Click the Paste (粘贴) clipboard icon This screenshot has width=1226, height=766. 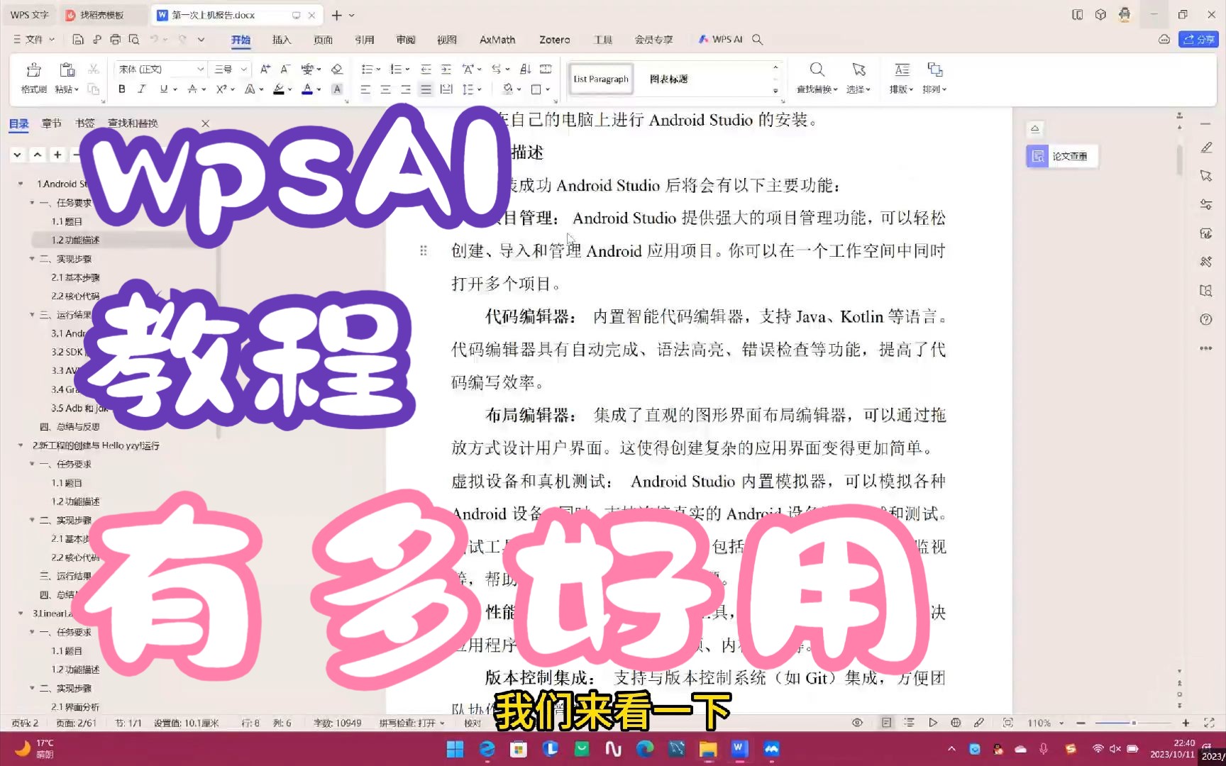(x=67, y=70)
